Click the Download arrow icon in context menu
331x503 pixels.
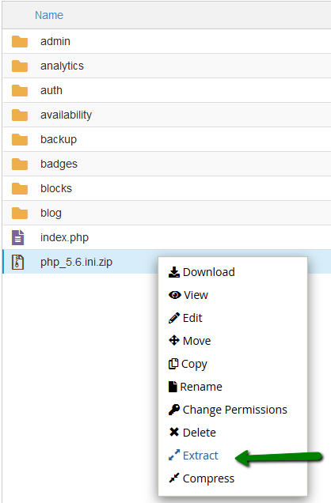[x=174, y=272]
